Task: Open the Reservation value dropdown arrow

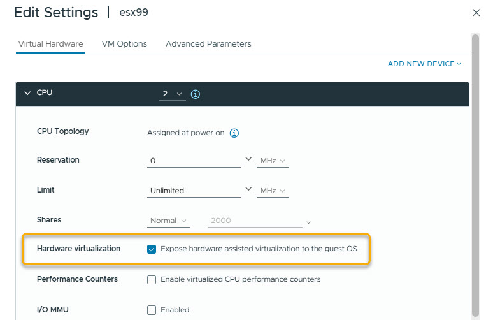Action: click(248, 159)
